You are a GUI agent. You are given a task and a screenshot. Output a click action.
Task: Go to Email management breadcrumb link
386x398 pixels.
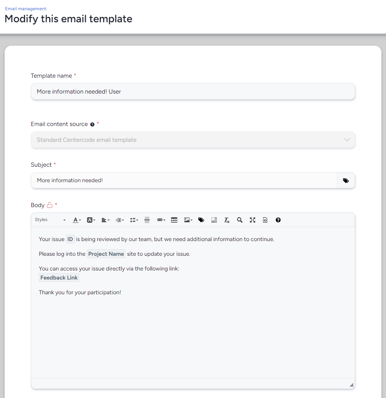click(26, 9)
